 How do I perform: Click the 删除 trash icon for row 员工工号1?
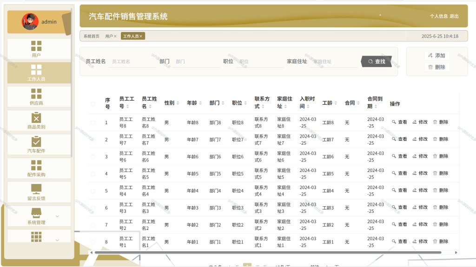[435, 241]
